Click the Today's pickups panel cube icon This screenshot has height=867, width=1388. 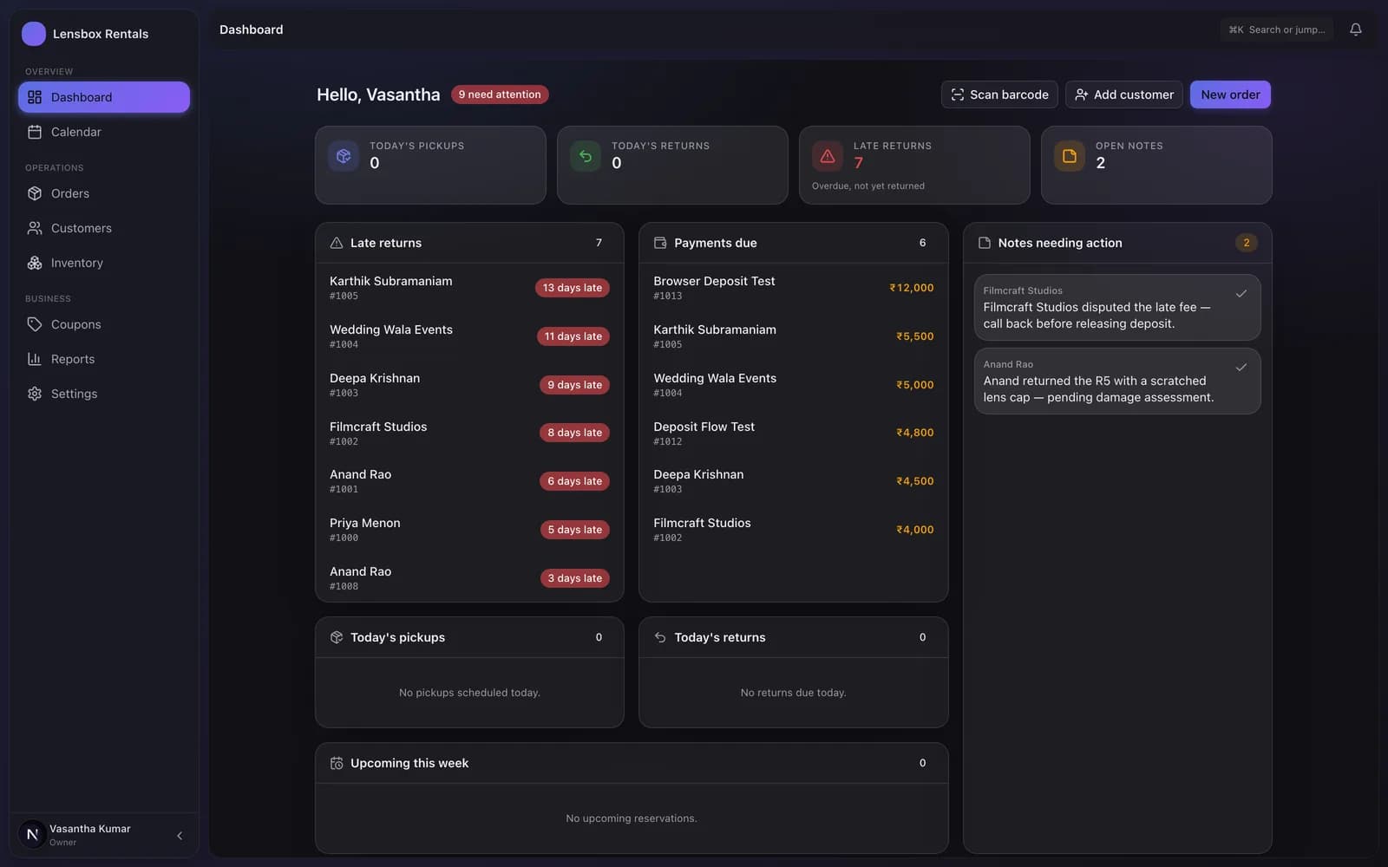(x=337, y=637)
